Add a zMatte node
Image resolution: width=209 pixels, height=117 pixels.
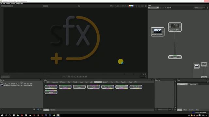[51, 92]
